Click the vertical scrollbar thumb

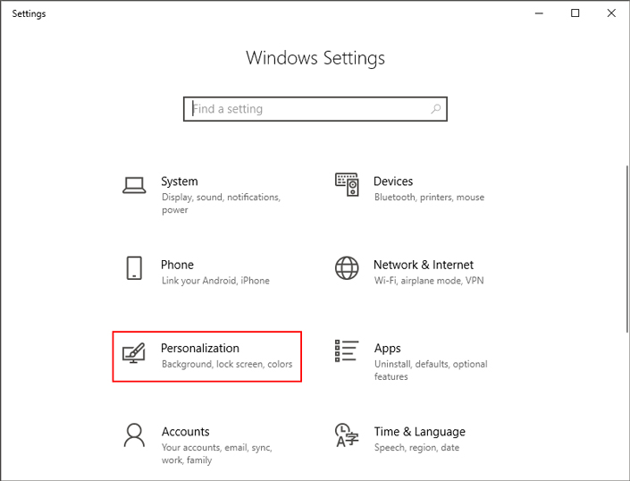pos(627,249)
